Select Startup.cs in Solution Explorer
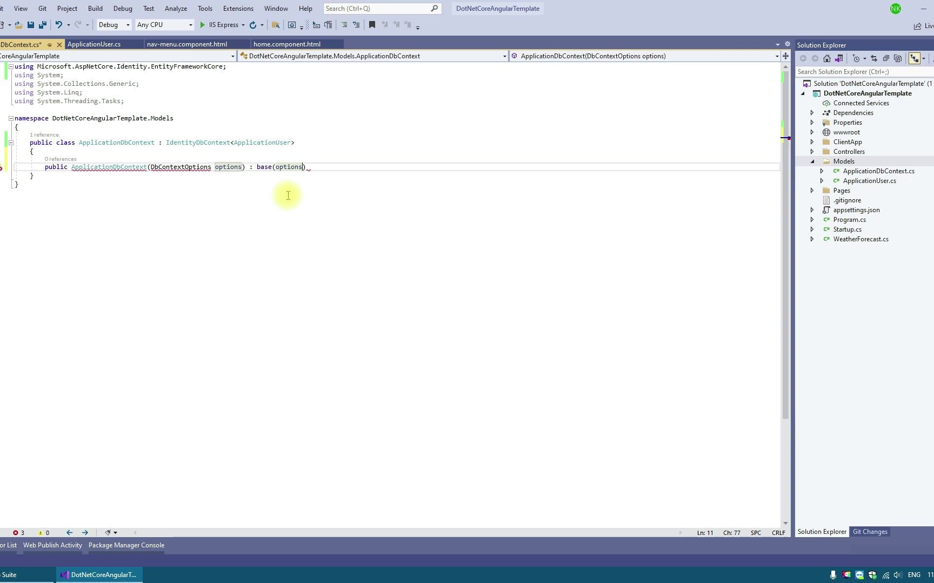The image size is (934, 583). click(x=847, y=229)
